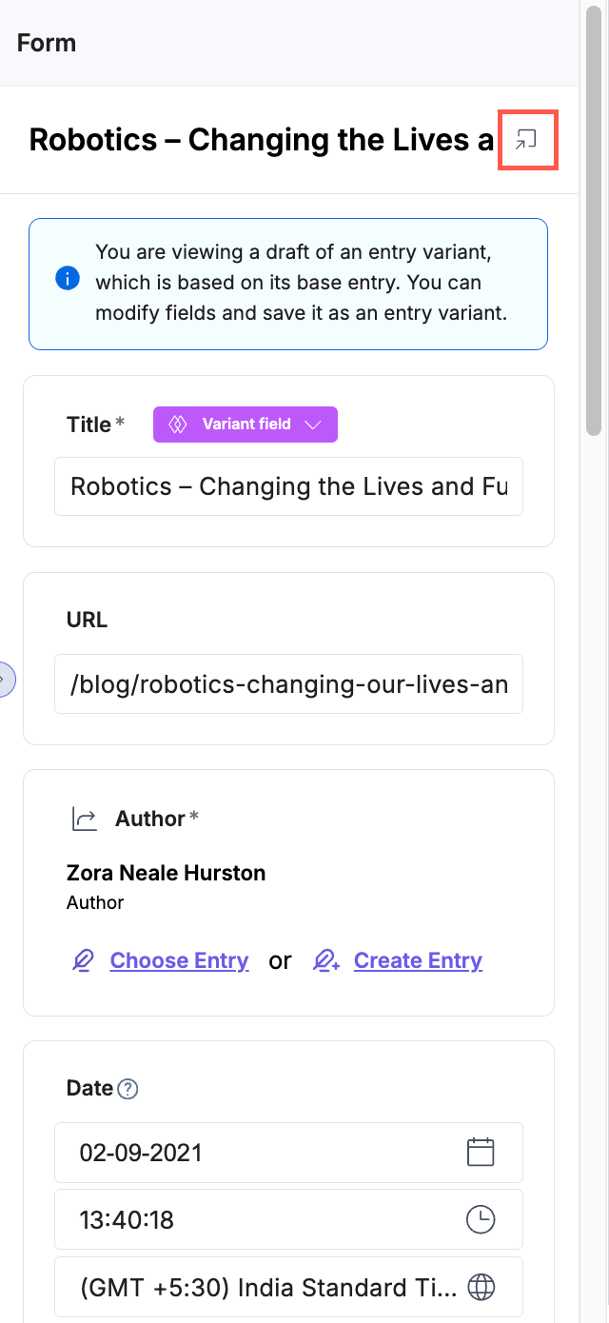Click the 13:40:18 time field
This screenshot has width=609, height=1323.
(x=266, y=1219)
